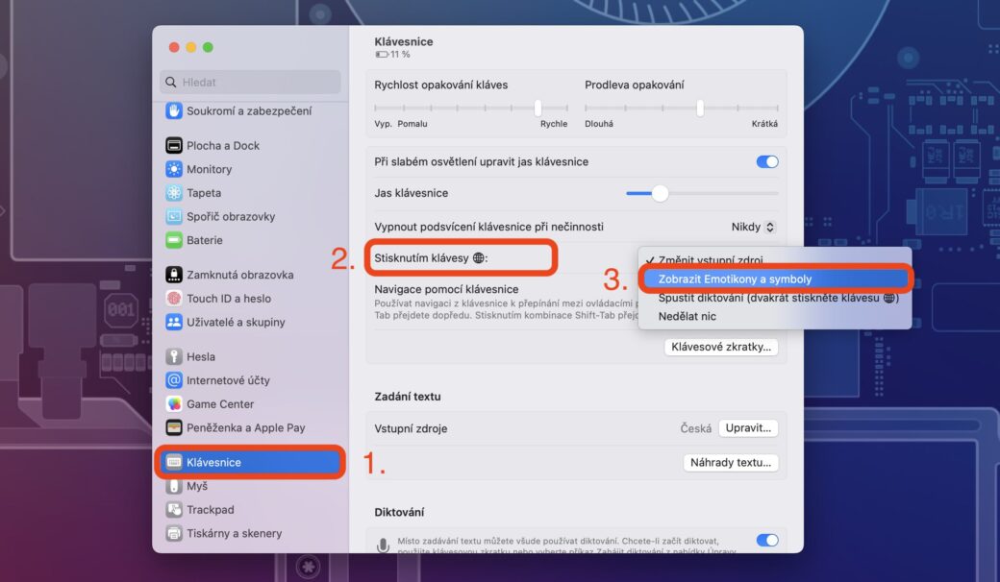The width and height of the screenshot is (1000, 582).
Task: Toggle automatic keyboard brightness in low light
Action: pyautogui.click(x=766, y=161)
